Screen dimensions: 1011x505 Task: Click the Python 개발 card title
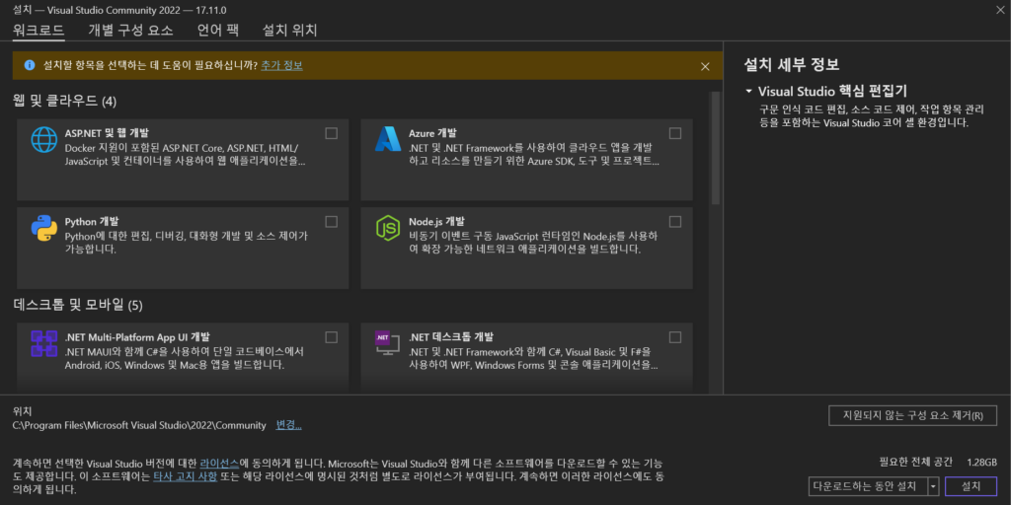(x=92, y=222)
